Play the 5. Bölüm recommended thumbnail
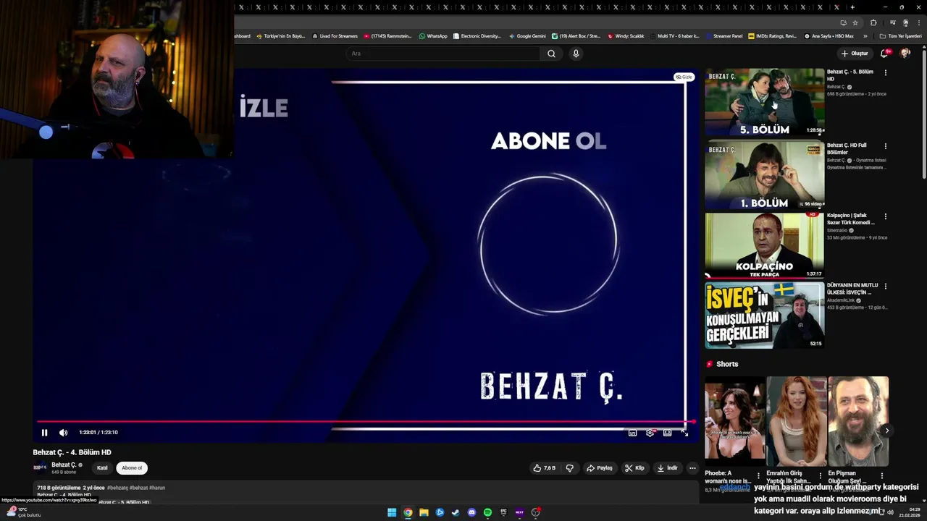The height and width of the screenshot is (521, 927). pyautogui.click(x=764, y=102)
